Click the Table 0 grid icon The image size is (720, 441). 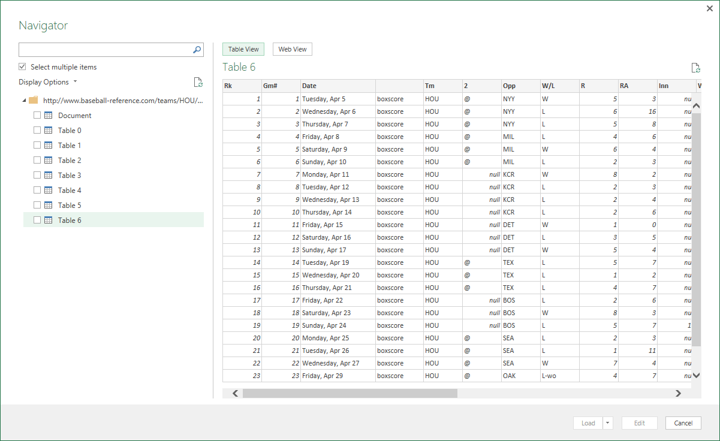[49, 130]
